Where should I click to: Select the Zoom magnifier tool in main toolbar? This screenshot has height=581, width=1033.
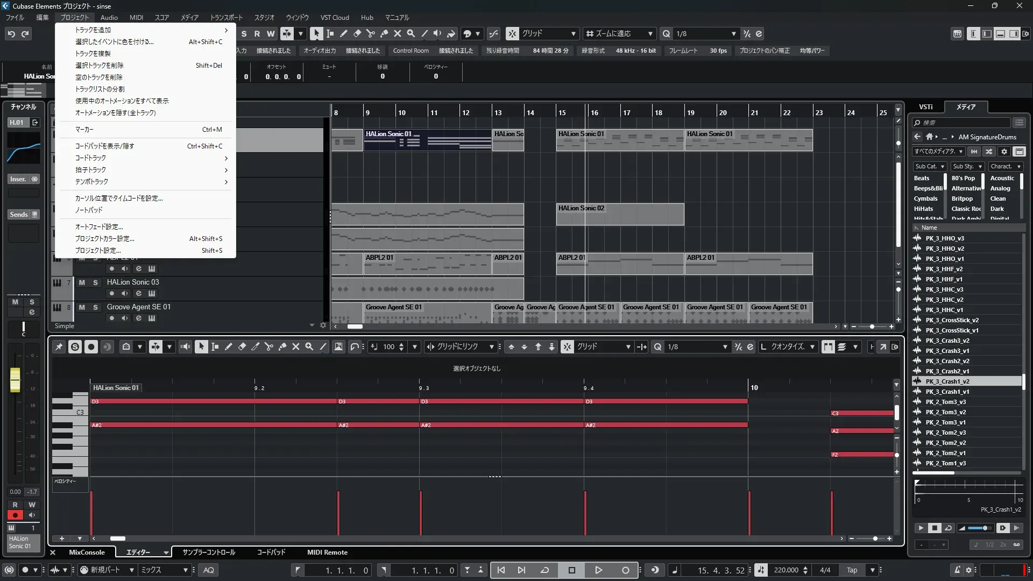411,33
